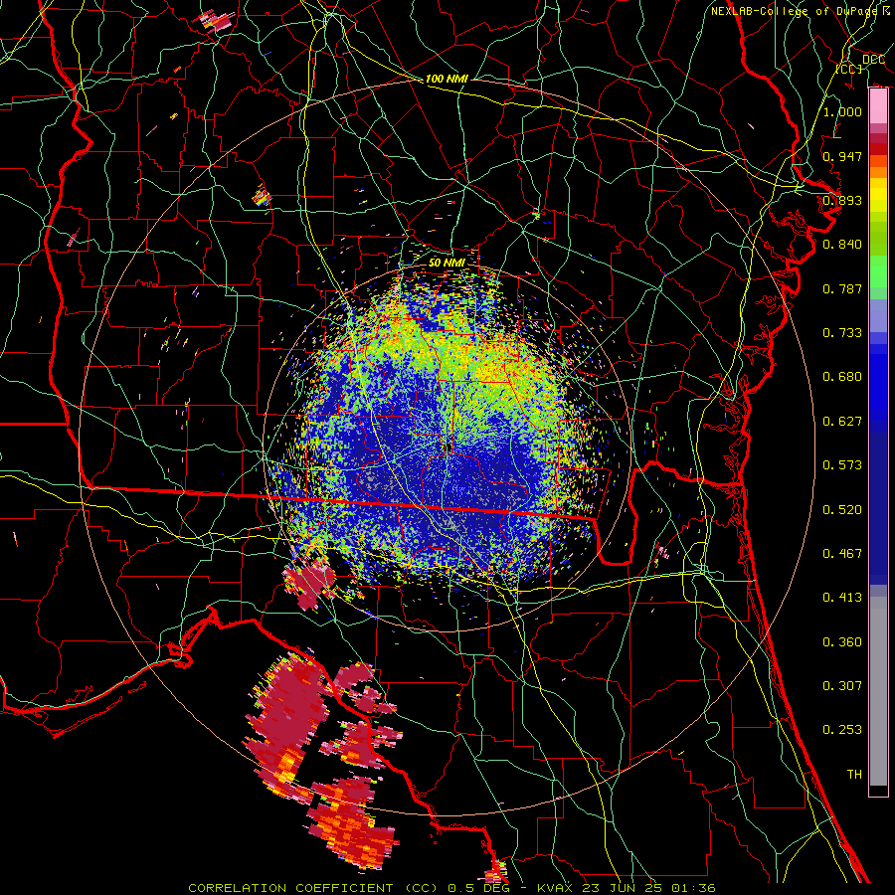The height and width of the screenshot is (895, 895).
Task: Click the "01:36" time stamp in caption
Action: pos(693,888)
